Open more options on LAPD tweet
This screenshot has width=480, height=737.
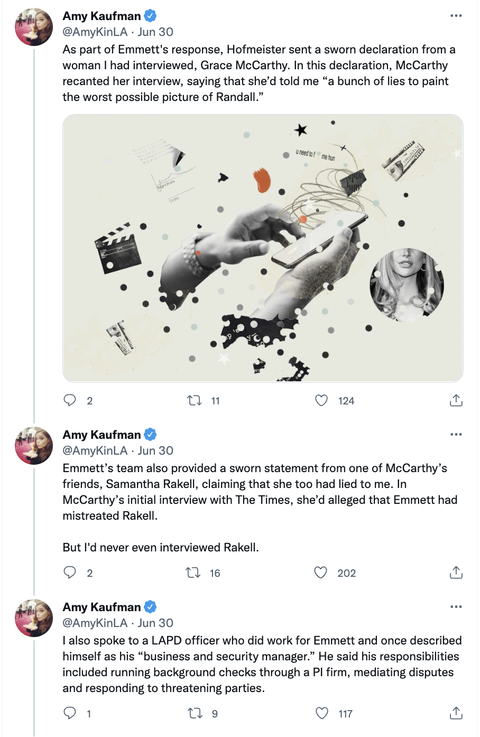(x=456, y=607)
